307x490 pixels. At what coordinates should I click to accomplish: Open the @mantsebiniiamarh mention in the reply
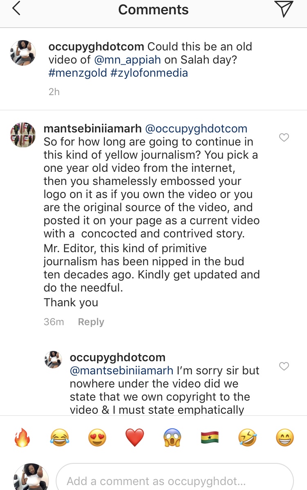[122, 371]
